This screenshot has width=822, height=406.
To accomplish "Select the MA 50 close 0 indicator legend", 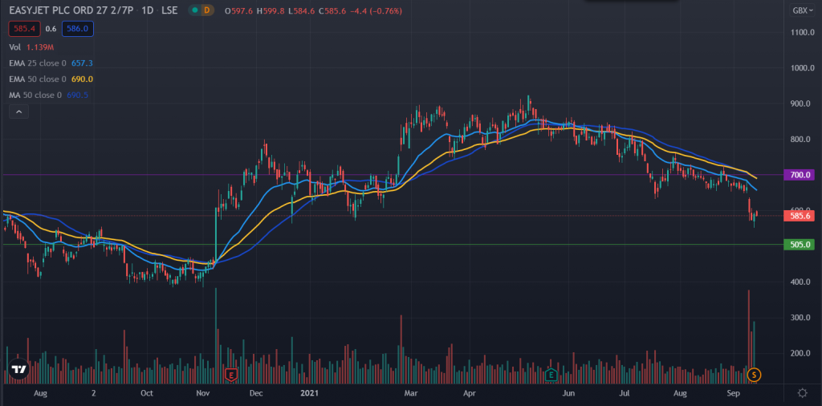I will click(49, 95).
